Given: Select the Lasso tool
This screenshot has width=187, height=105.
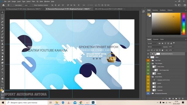Looking at the screenshot, I should point(2,19).
